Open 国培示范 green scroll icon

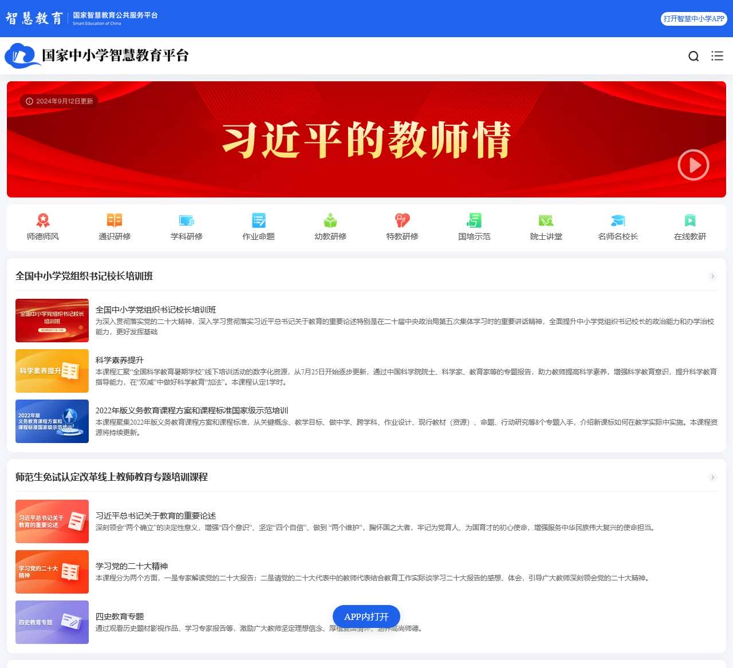click(x=474, y=220)
